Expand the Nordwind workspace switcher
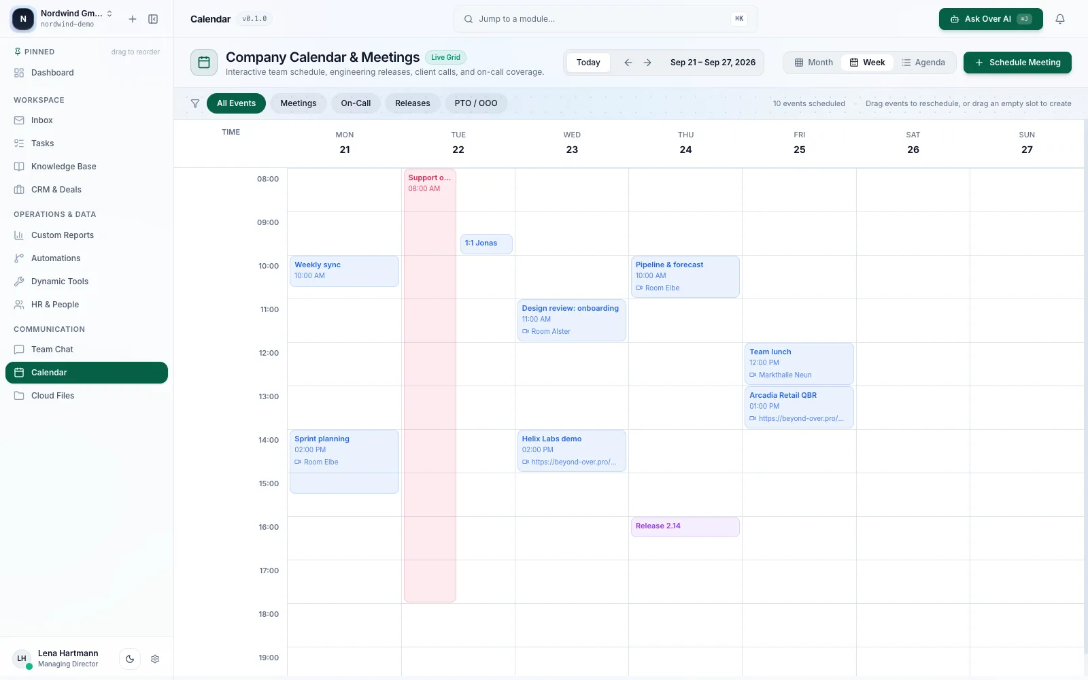This screenshot has height=680, width=1088. pos(63,19)
